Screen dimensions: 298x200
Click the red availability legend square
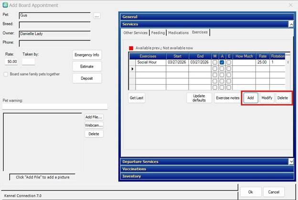[x=131, y=48]
